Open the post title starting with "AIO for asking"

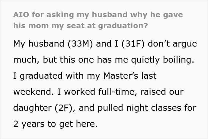[98, 20]
